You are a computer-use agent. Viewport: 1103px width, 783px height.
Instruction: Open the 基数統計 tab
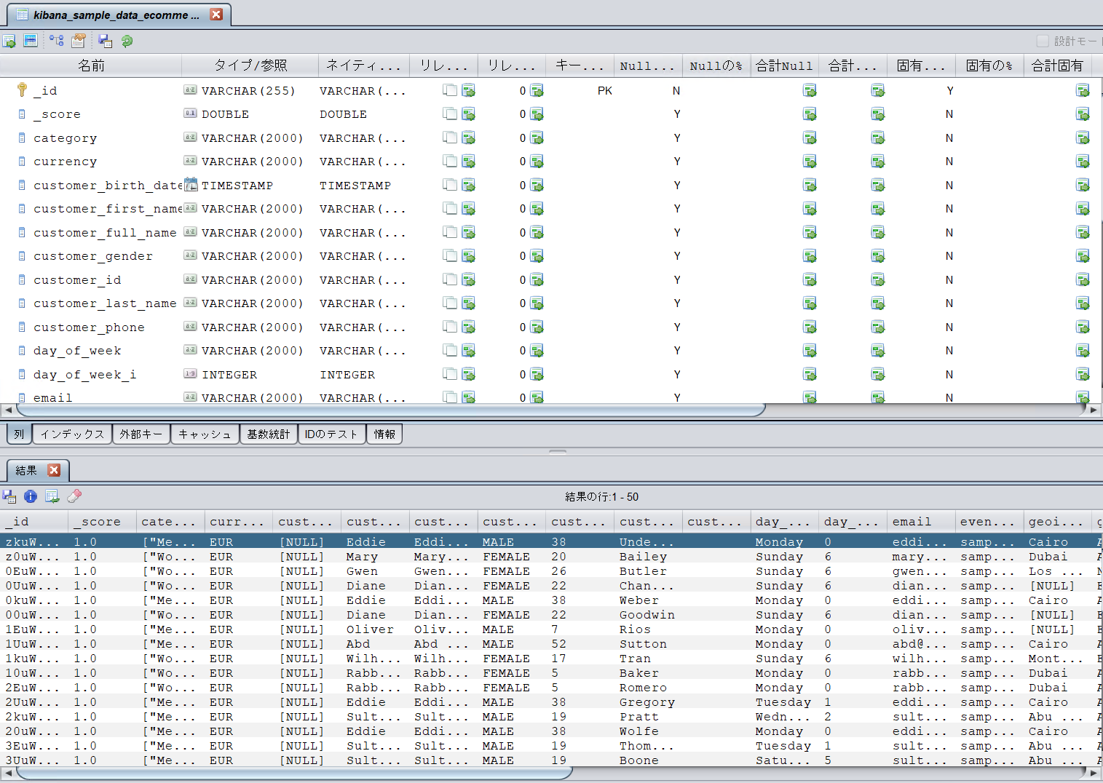pos(269,434)
